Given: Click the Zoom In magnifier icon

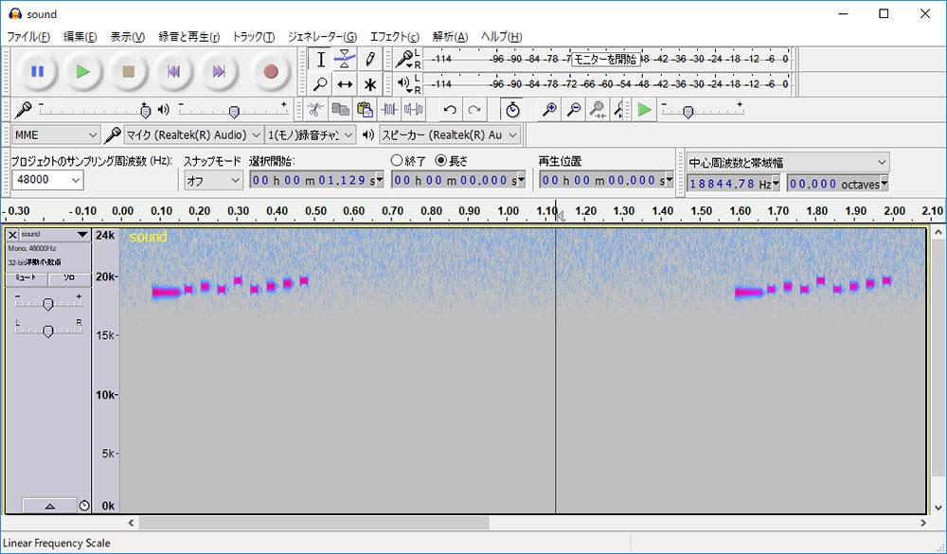Looking at the screenshot, I should [549, 110].
